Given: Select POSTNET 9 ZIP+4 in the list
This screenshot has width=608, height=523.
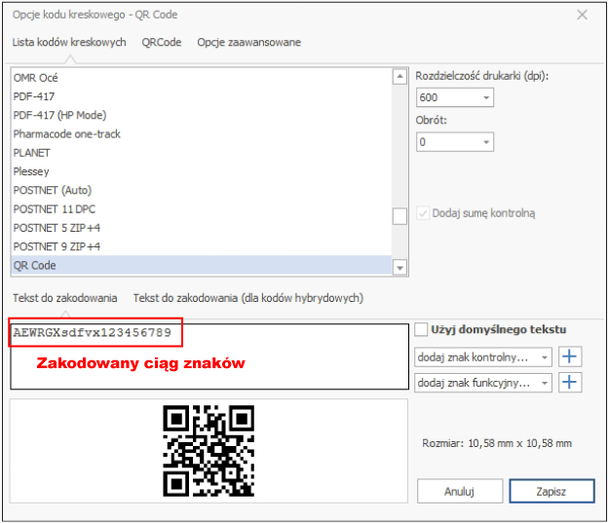Looking at the screenshot, I should [202, 246].
